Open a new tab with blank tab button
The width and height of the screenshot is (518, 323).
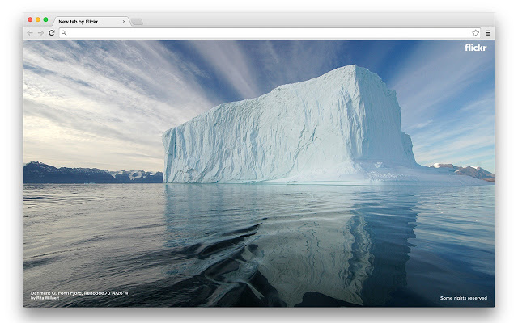tap(137, 22)
